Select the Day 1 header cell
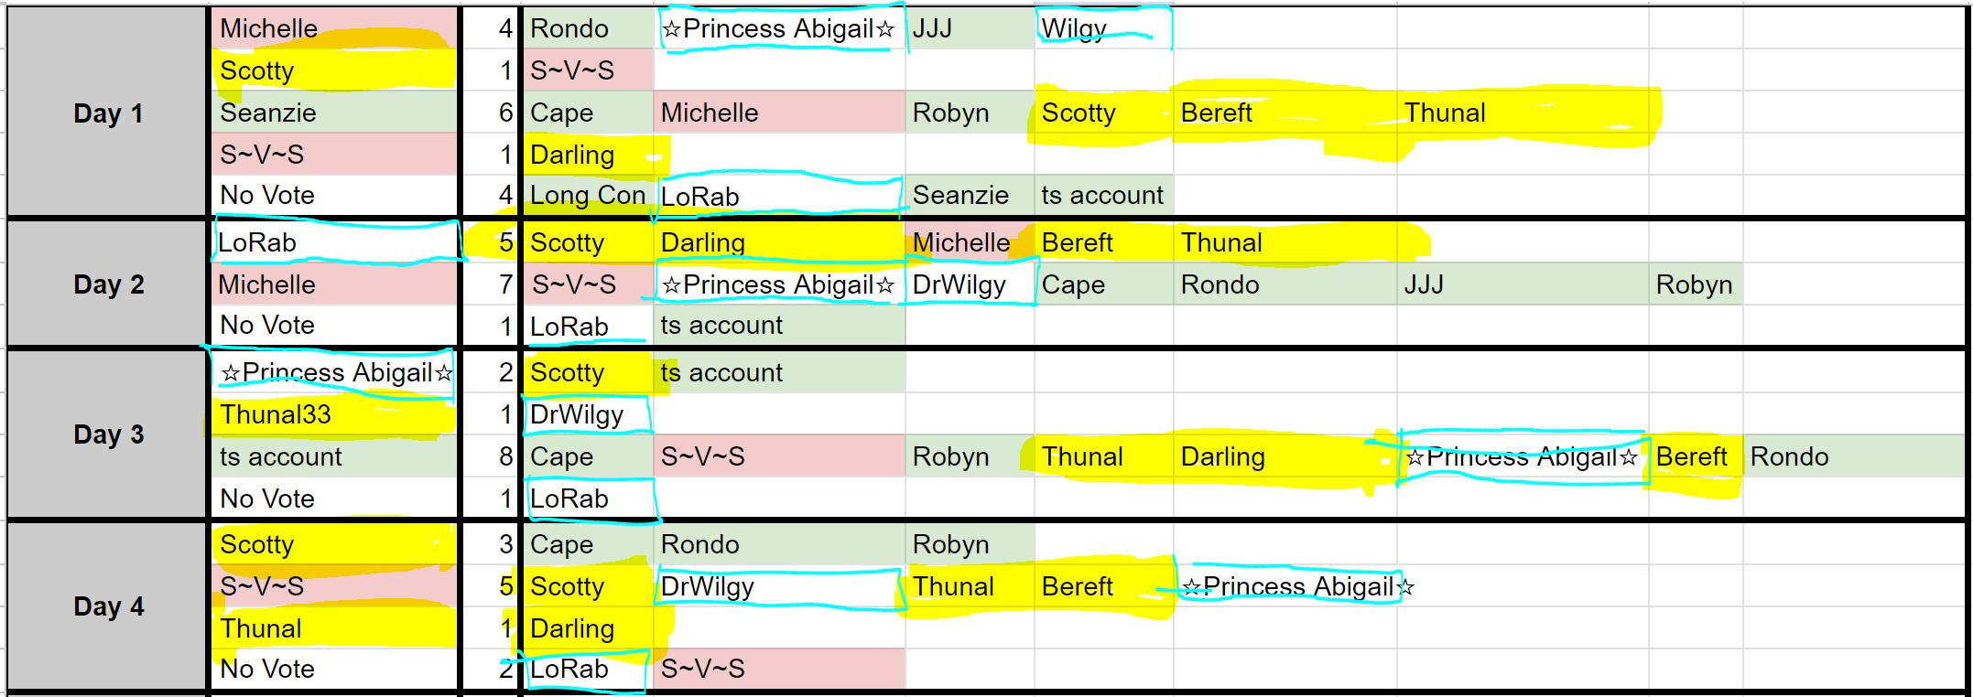 point(108,113)
